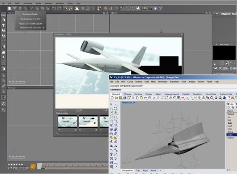The height and width of the screenshot is (174, 237).
Task: Select second stacked render thumbnail
Action: pos(88,121)
